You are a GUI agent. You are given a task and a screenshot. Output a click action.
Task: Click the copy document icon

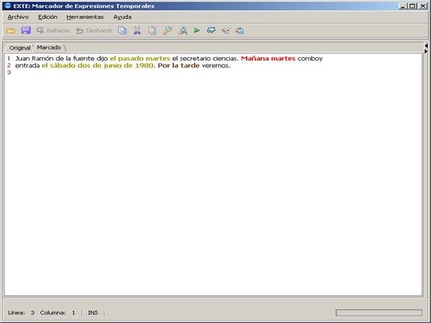pos(123,30)
